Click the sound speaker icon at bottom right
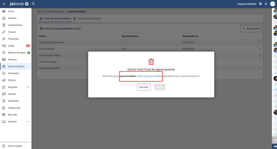The image size is (277, 149). (x=275, y=147)
